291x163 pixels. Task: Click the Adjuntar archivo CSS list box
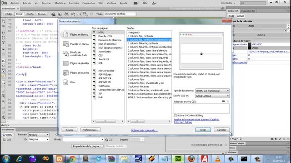201,108
